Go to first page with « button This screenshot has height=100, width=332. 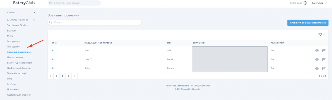pos(51,76)
